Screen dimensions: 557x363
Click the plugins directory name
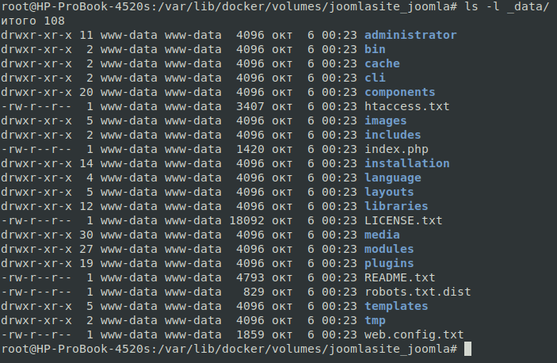[389, 263]
